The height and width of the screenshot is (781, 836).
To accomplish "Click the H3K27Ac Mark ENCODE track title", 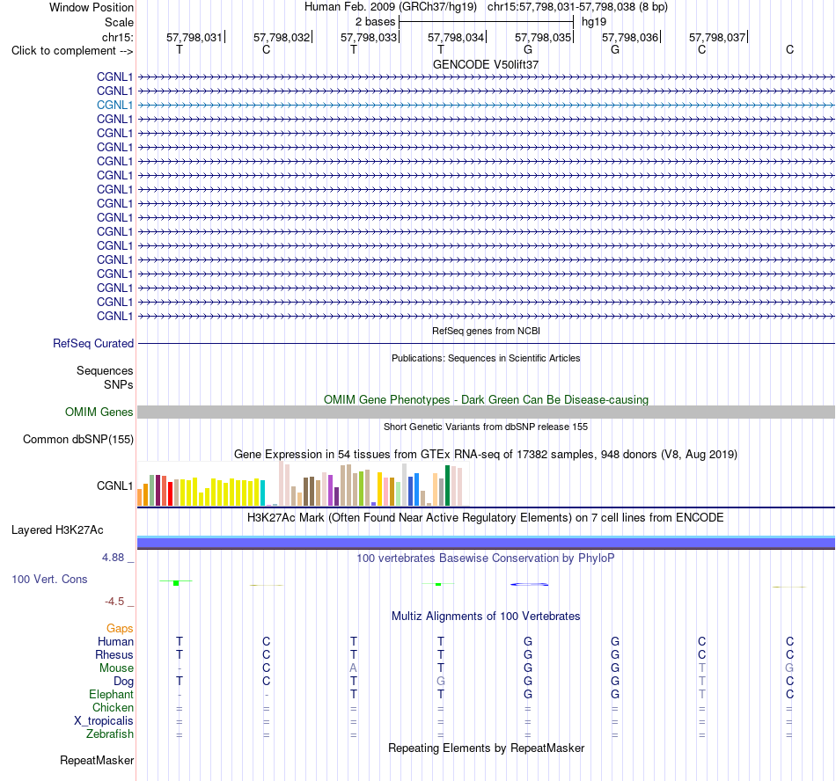I will coord(486,518).
